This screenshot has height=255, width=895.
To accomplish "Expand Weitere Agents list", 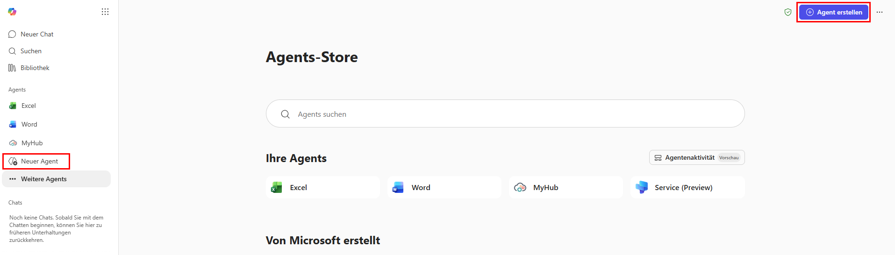I will [x=56, y=179].
